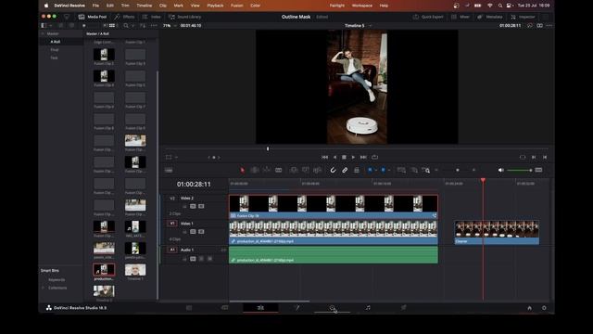Open the Sound Library panel

click(x=185, y=17)
